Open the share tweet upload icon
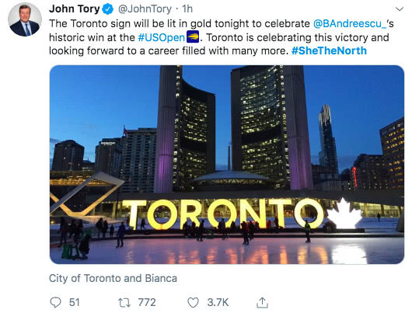This screenshot has height=313, width=412. click(262, 302)
